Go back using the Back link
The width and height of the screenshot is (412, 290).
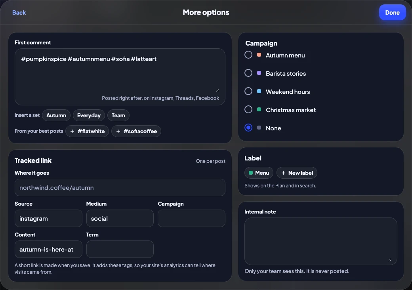click(19, 13)
